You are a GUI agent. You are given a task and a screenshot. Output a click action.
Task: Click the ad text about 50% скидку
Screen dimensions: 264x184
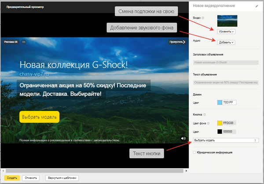tap(83, 90)
